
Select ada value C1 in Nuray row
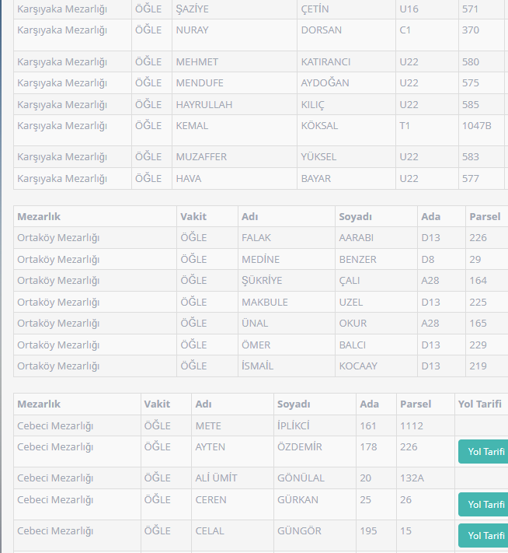pos(405,30)
